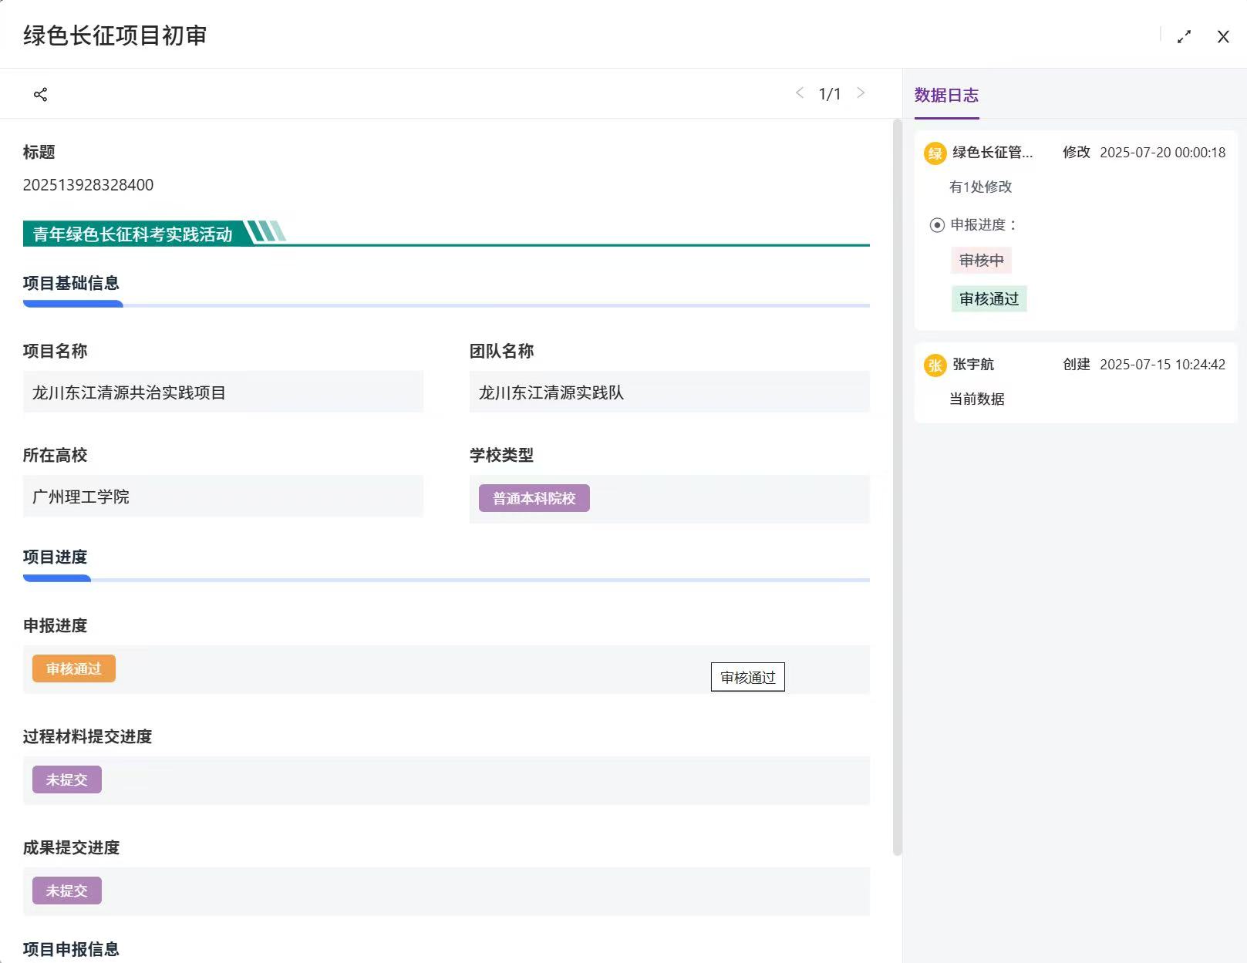Click the 普通本科院校 school type tag
This screenshot has height=963, width=1247.
pos(534,498)
